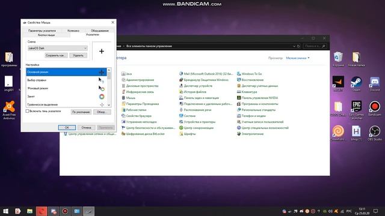Open Телефон и модем item
The height and width of the screenshot is (216, 385).
coord(251,116)
